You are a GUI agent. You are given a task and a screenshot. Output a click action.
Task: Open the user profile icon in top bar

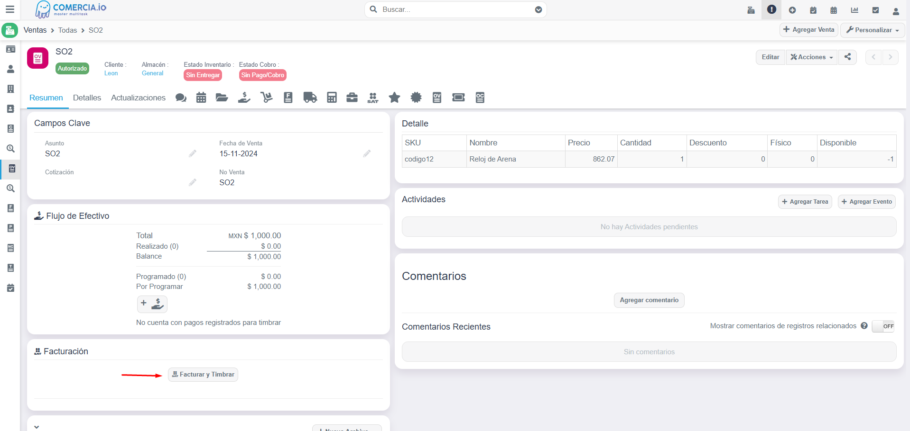click(896, 11)
